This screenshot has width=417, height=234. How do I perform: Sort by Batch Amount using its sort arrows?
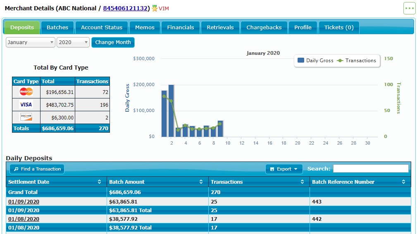point(201,182)
